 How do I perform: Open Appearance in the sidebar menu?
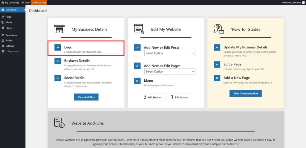pyautogui.click(x=11, y=35)
